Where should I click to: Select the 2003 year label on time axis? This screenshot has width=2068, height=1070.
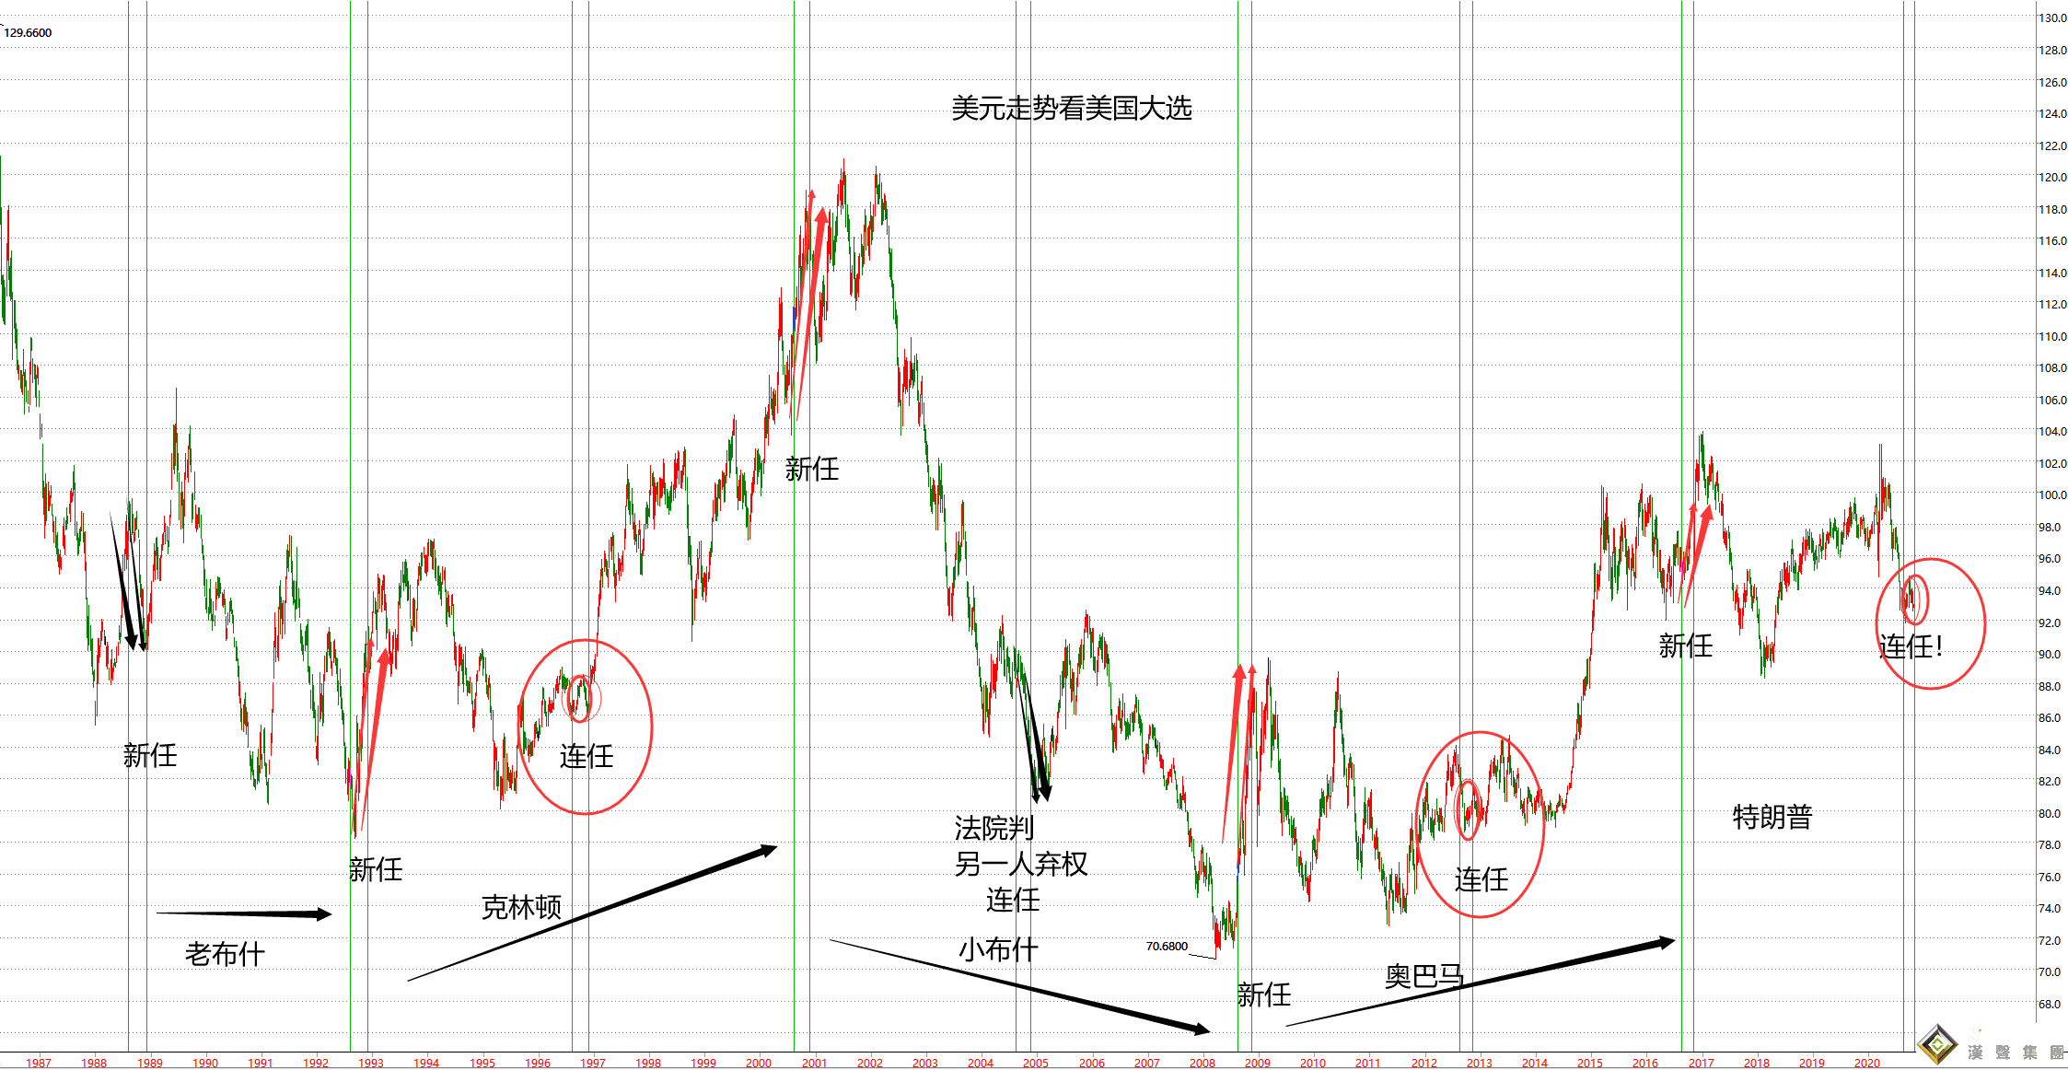925,1063
